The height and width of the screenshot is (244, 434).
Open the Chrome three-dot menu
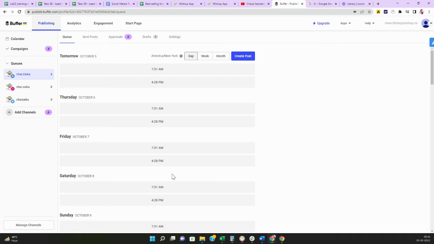click(429, 12)
